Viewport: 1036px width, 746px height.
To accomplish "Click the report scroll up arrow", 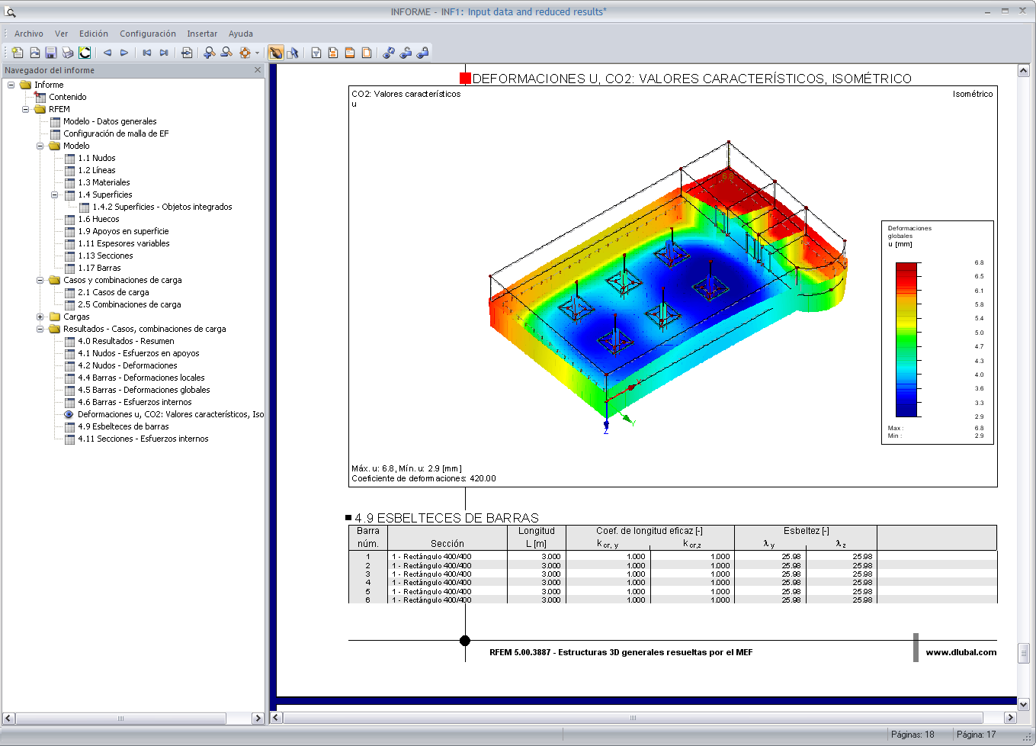I will pos(1024,70).
